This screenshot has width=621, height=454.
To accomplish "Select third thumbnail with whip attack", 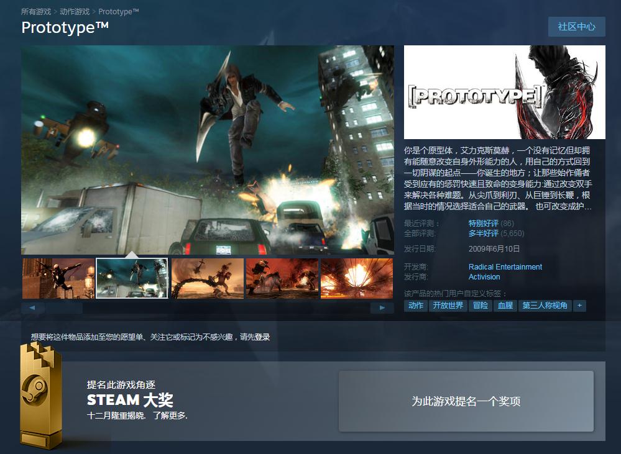I will point(208,278).
